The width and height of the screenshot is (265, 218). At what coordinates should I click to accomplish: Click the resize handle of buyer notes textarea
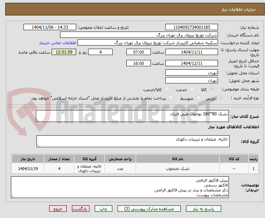coord(13,196)
